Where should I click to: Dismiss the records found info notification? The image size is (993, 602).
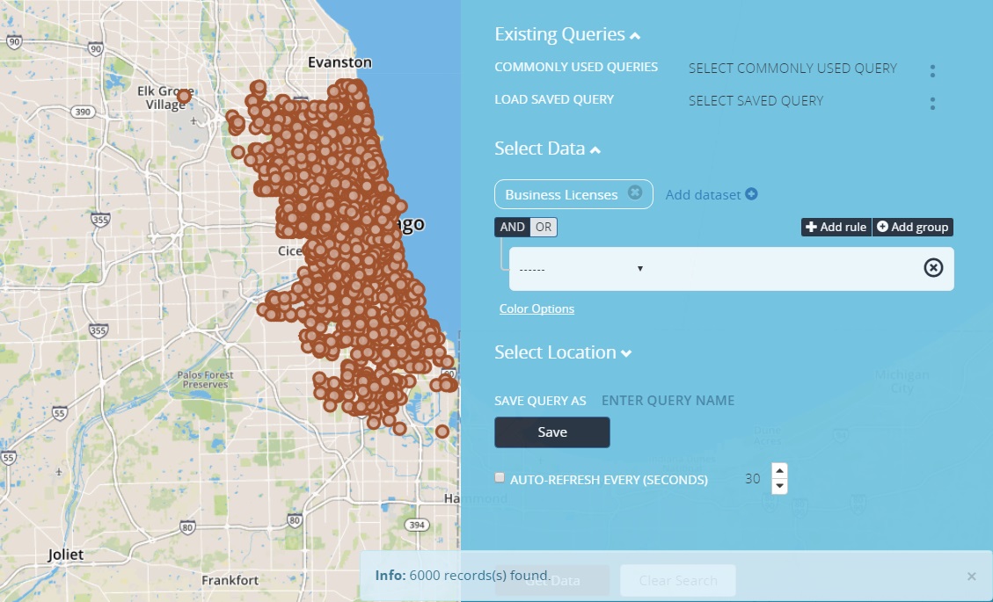coord(971,577)
